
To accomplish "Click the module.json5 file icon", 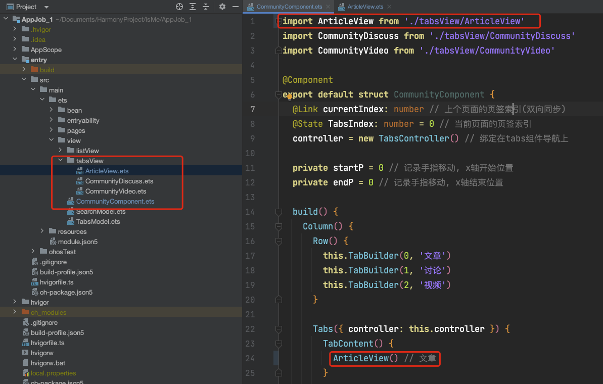I will pyautogui.click(x=53, y=242).
